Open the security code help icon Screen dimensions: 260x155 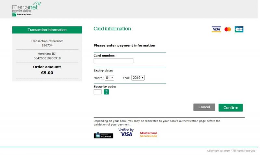point(106,92)
